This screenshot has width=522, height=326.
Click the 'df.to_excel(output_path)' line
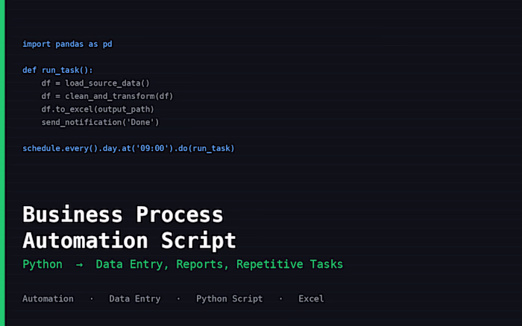pyautogui.click(x=98, y=109)
